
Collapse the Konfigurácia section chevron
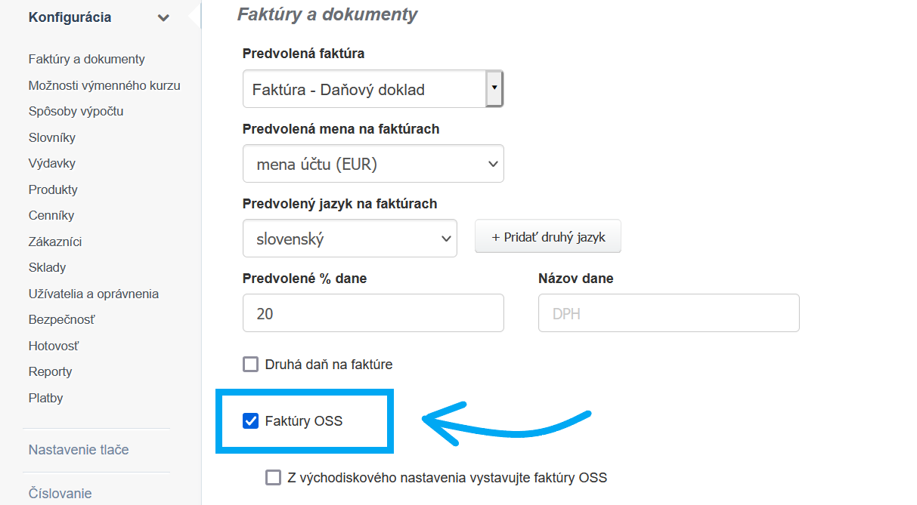(x=163, y=18)
